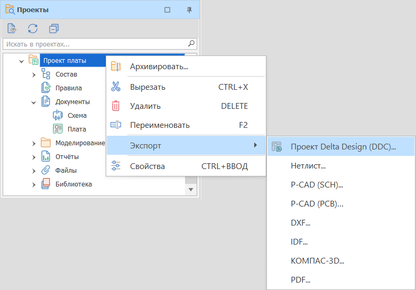Click the sliders icon for Свойства

click(116, 166)
